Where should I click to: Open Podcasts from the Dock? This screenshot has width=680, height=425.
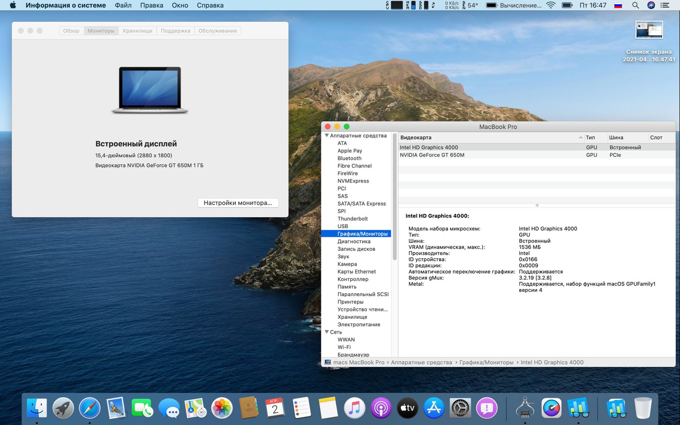click(381, 408)
